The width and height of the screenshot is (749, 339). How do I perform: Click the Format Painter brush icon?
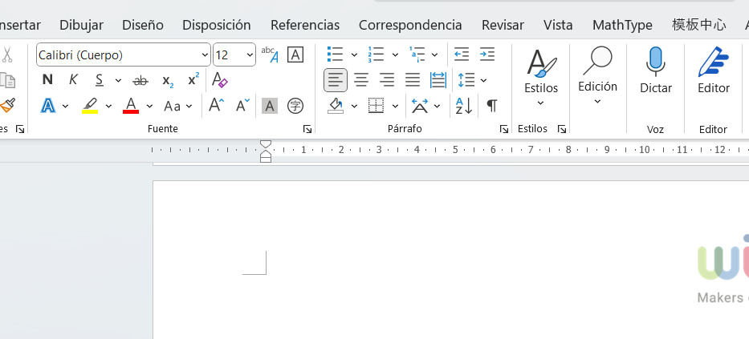[7, 105]
